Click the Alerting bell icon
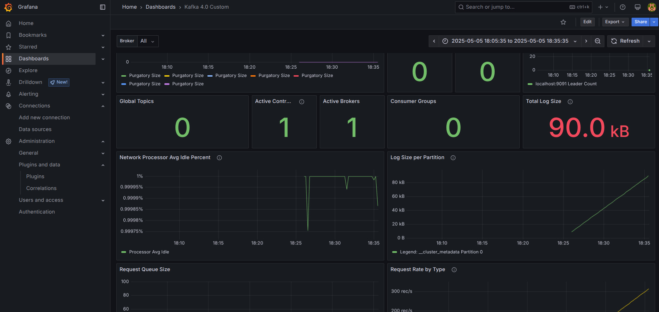The image size is (659, 312). click(x=9, y=94)
